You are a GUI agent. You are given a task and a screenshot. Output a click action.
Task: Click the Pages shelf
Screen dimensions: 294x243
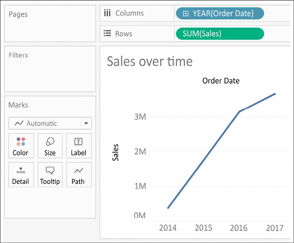(x=50, y=24)
